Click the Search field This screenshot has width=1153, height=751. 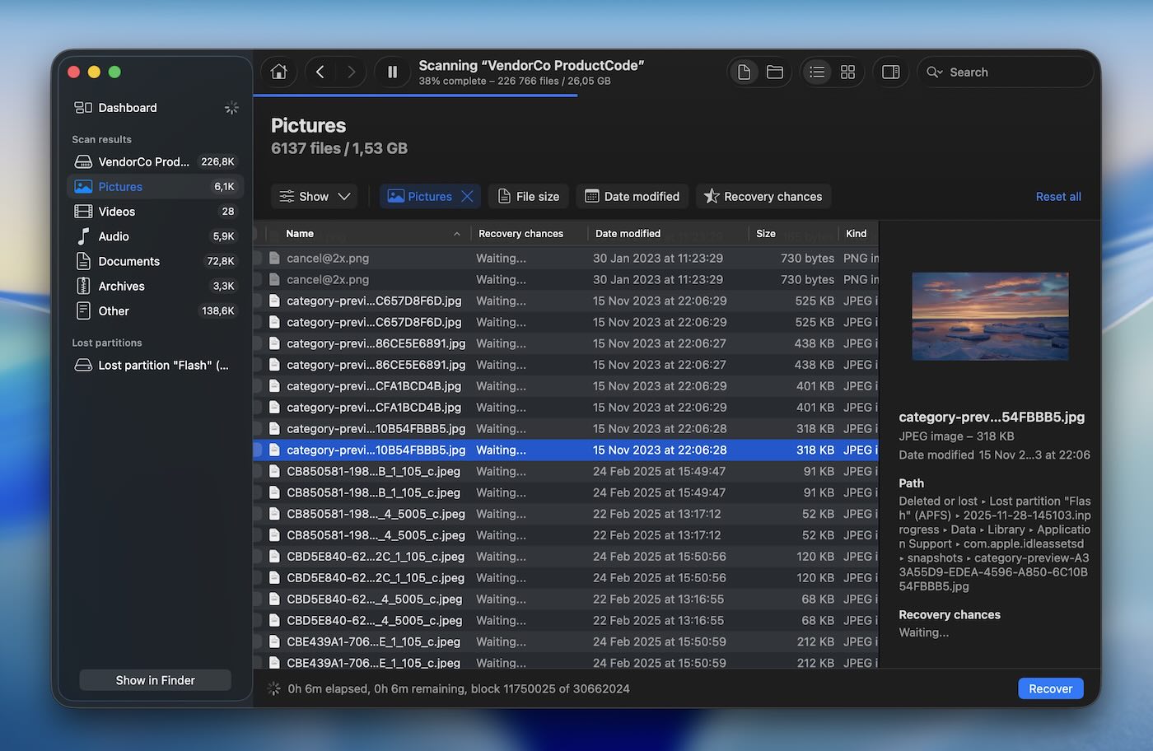coord(1004,72)
